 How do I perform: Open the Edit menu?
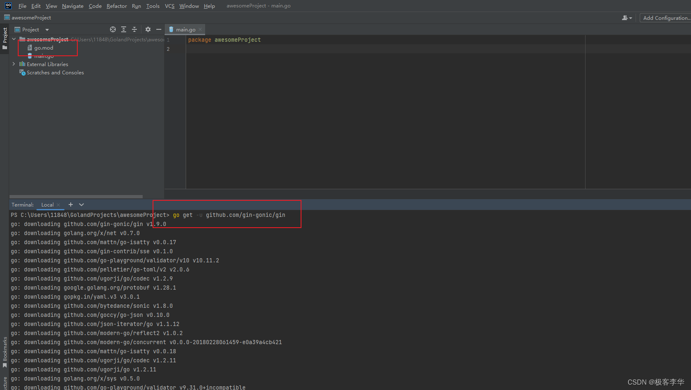tap(36, 6)
